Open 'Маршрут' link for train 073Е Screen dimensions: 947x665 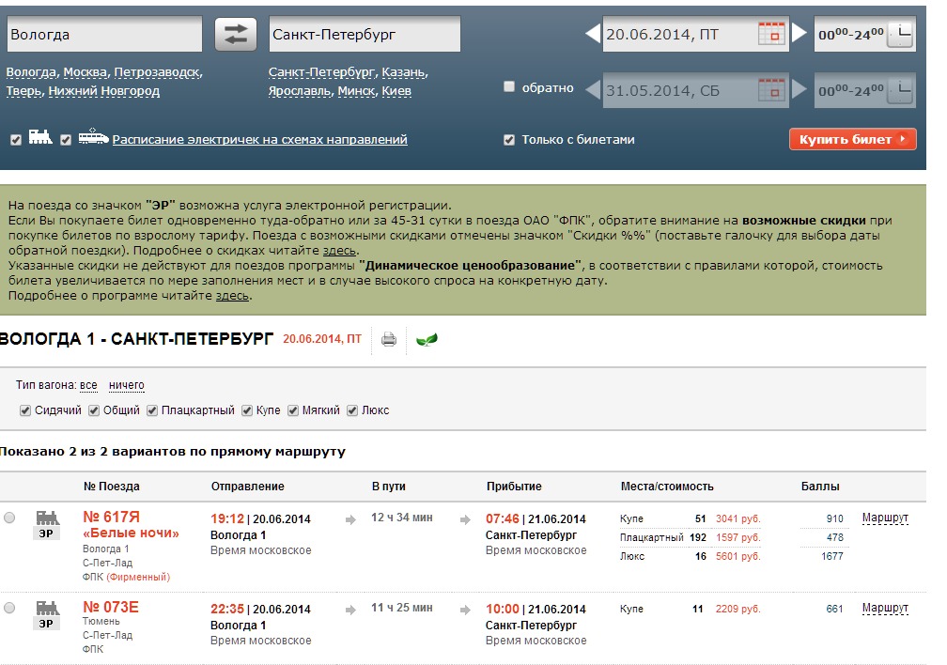885,609
